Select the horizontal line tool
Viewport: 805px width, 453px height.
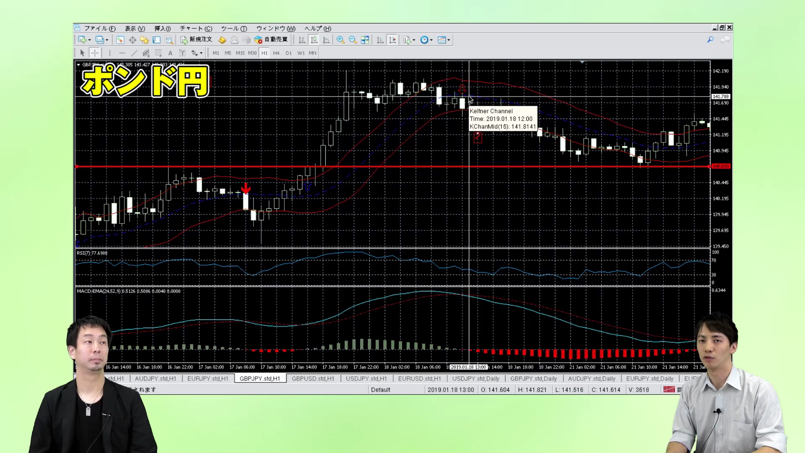pyautogui.click(x=122, y=53)
